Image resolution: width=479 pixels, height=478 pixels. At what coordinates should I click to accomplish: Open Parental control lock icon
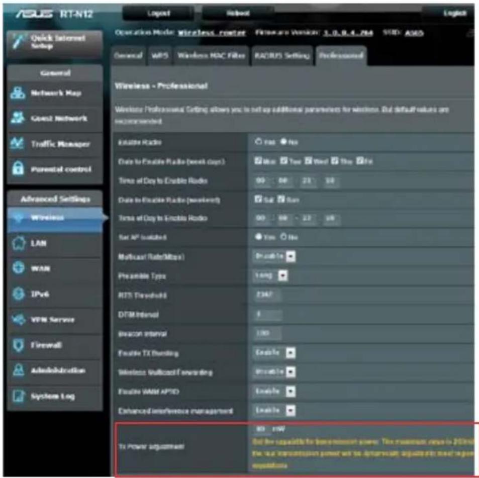coord(18,169)
